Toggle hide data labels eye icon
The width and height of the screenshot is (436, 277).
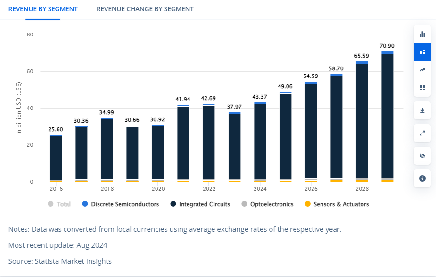coord(422,156)
